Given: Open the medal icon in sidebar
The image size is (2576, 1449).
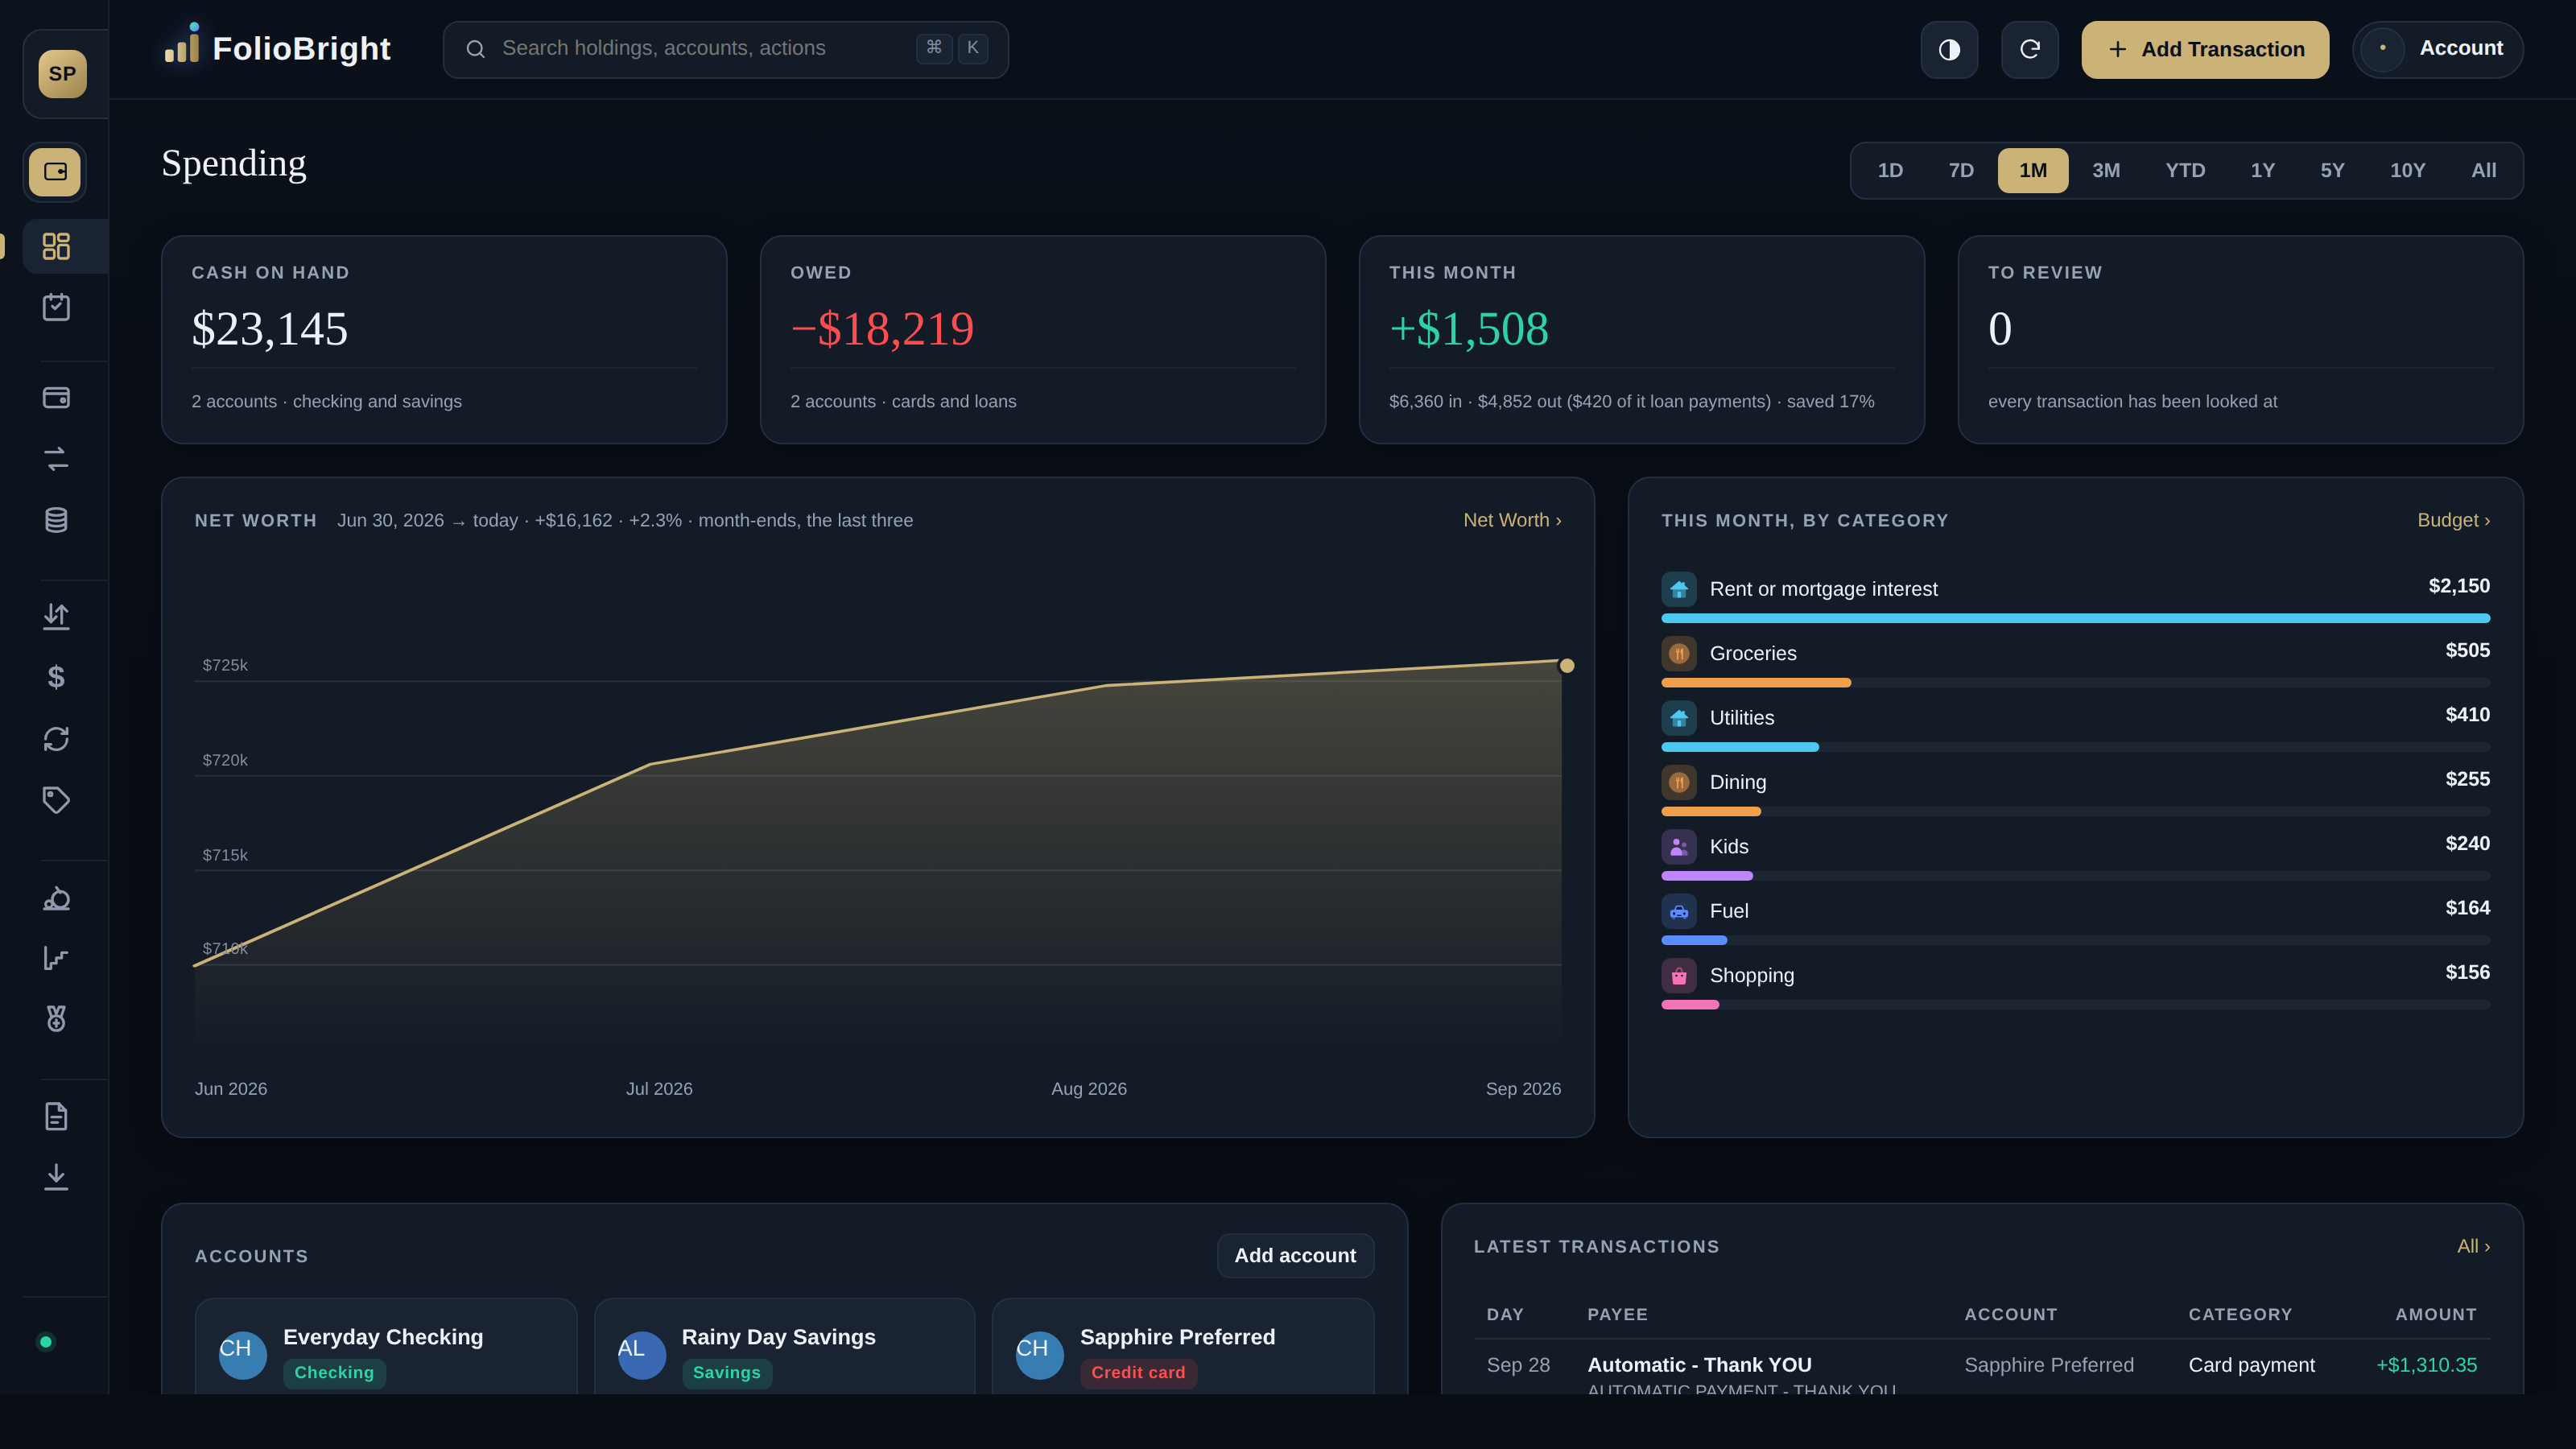Looking at the screenshot, I should 56,1019.
